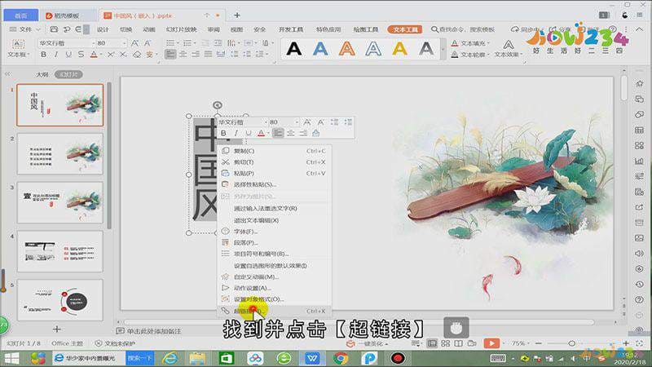
Task: Select slide 3 thumbnail
Action: (x=59, y=202)
